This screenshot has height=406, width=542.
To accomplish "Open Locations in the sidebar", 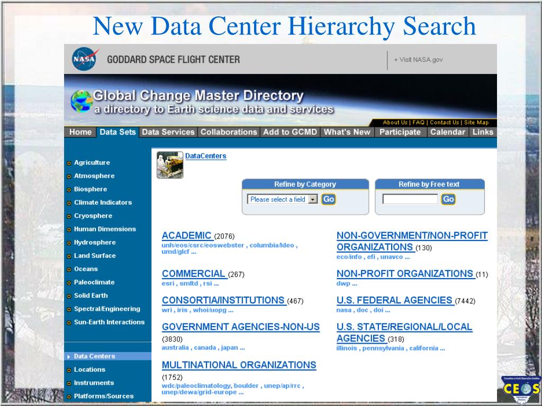I will pos(89,370).
